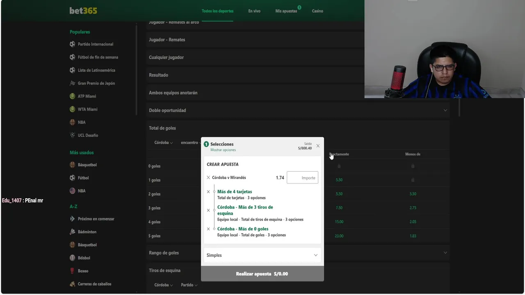Screen dimensions: 525x295
Task: Click the Importe stake input field
Action: 302,177
